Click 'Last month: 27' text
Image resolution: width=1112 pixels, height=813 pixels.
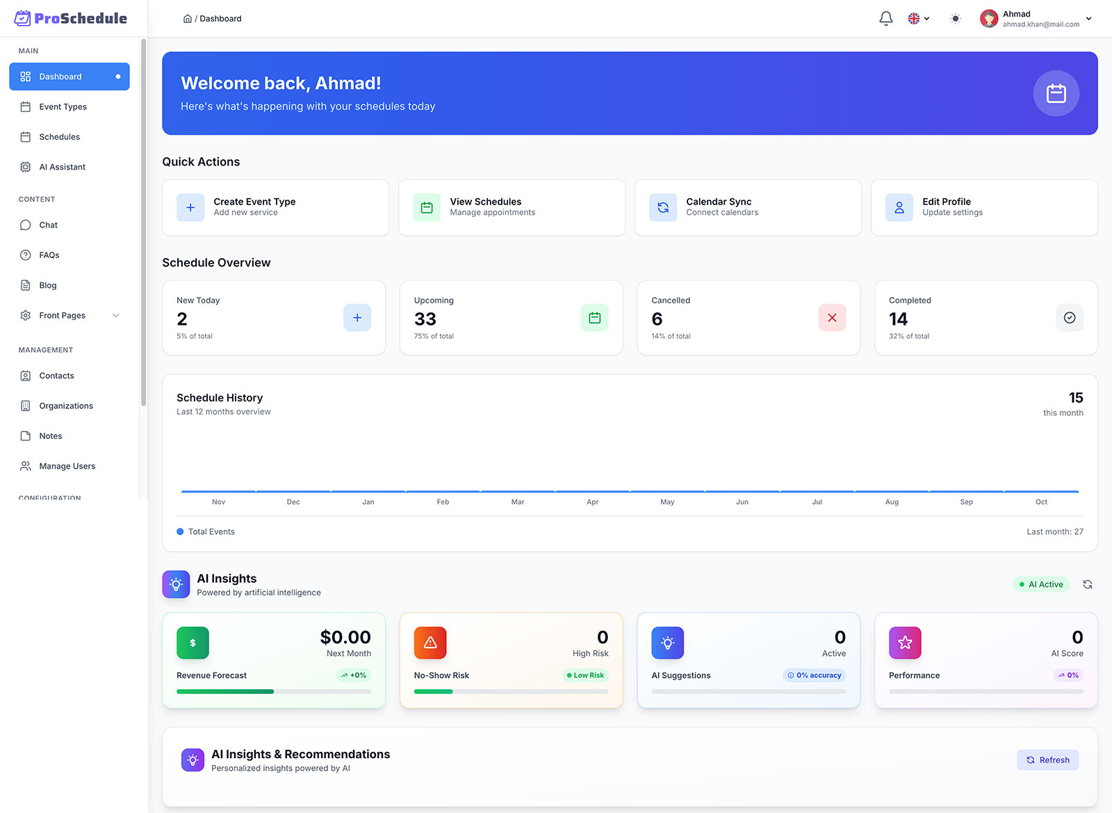click(x=1055, y=531)
